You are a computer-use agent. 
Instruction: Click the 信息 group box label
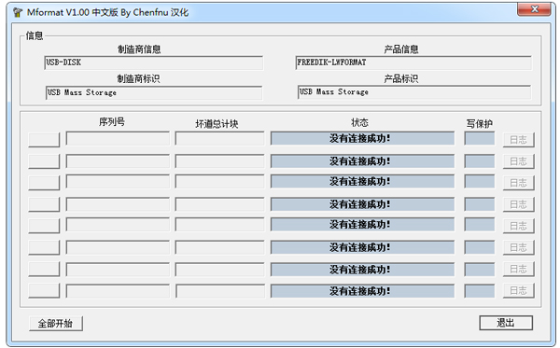(35, 35)
